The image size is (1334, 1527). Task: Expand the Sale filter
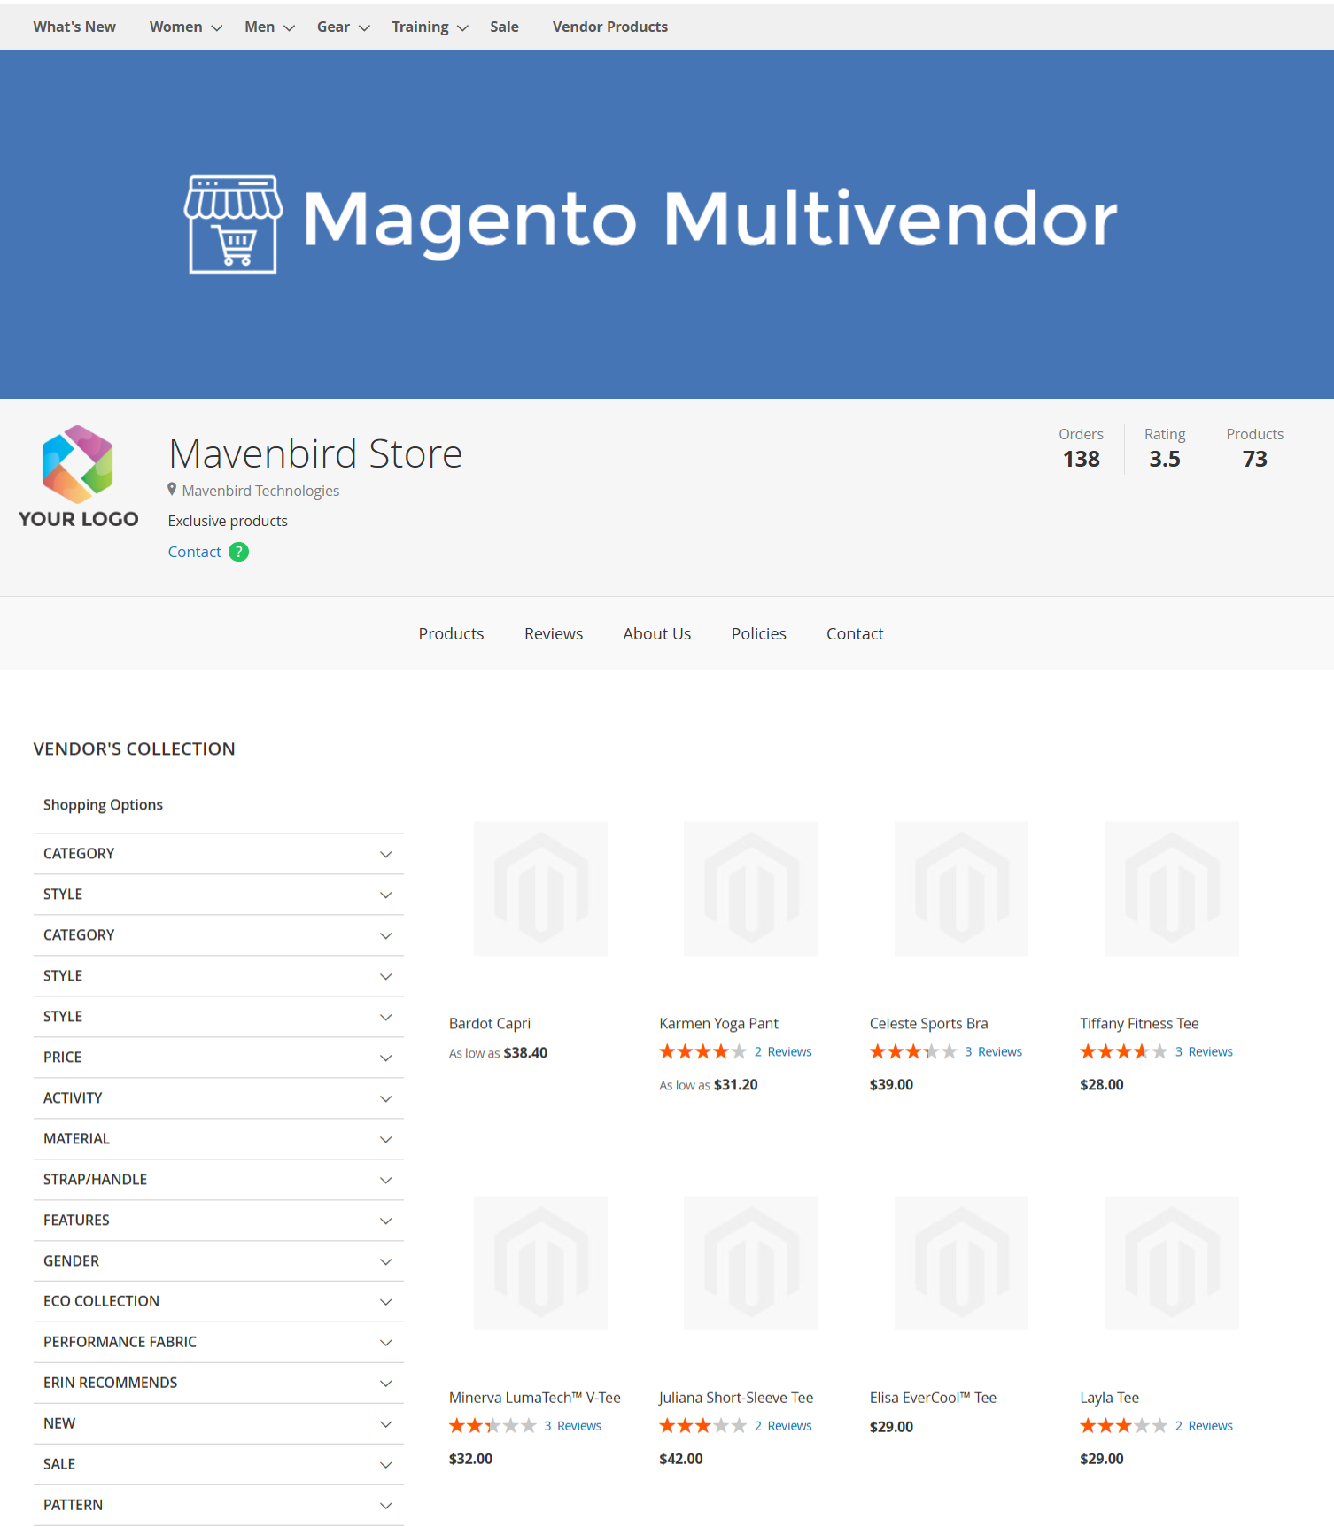[219, 1464]
